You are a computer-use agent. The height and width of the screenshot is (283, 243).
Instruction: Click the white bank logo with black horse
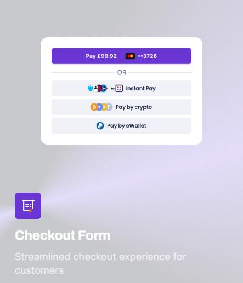click(x=95, y=88)
